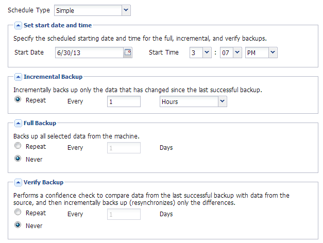The height and width of the screenshot is (243, 323).
Task: Click the Verify Backup Every days field
Action: click(x=124, y=214)
